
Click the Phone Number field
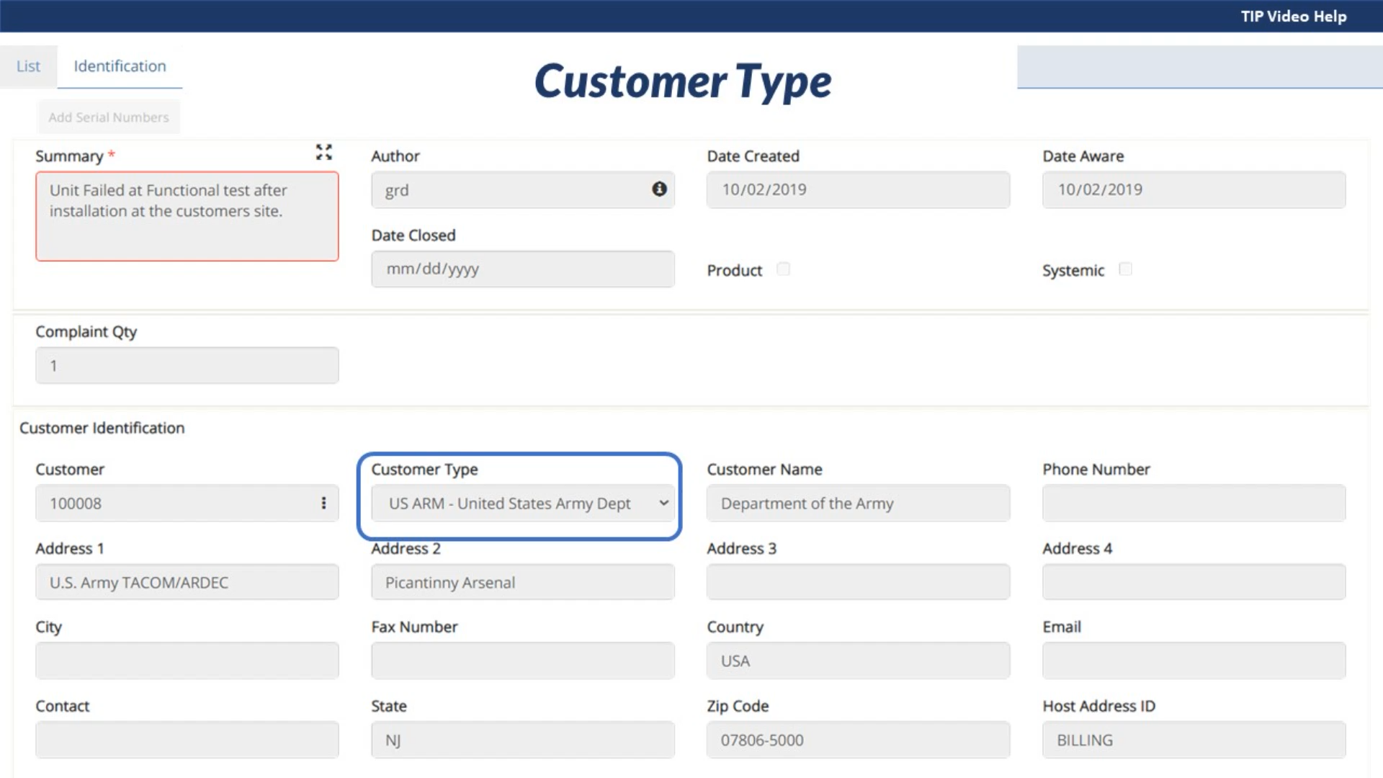[x=1193, y=503]
